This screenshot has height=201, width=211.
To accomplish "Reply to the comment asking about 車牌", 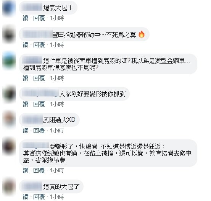I will 39,78.
